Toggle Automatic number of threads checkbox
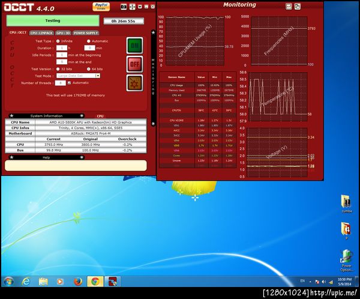 [x=69, y=83]
